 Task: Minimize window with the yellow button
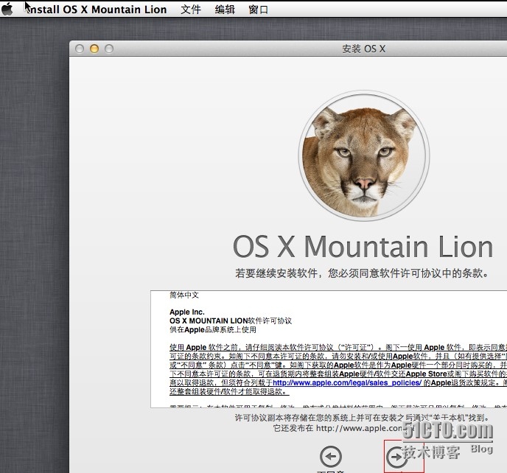[x=94, y=49]
